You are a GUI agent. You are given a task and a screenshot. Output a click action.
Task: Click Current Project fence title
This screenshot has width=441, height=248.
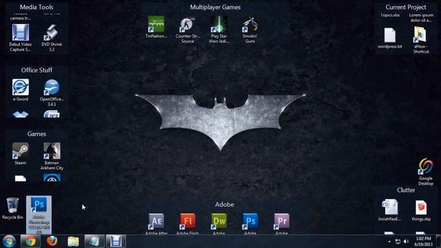(406, 7)
